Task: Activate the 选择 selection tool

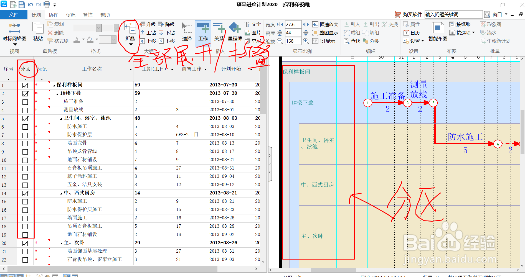Action: tap(187, 32)
